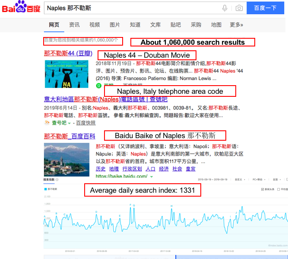The image size is (288, 259).
Task: Click news marker F on chart
Action: click(x=130, y=205)
